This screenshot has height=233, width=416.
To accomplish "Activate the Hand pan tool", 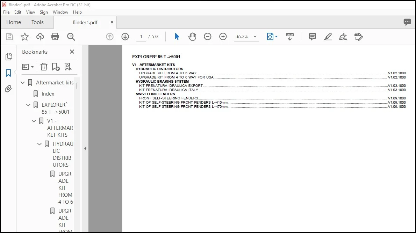I will (x=192, y=37).
